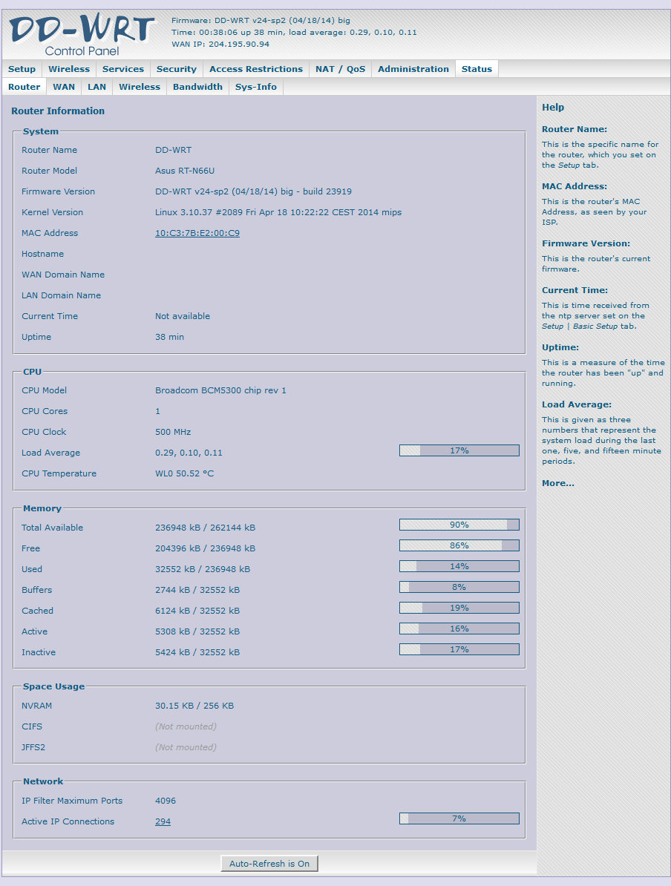This screenshot has height=886, width=671.
Task: Select the NAT / QoS tab
Action: pyautogui.click(x=340, y=69)
